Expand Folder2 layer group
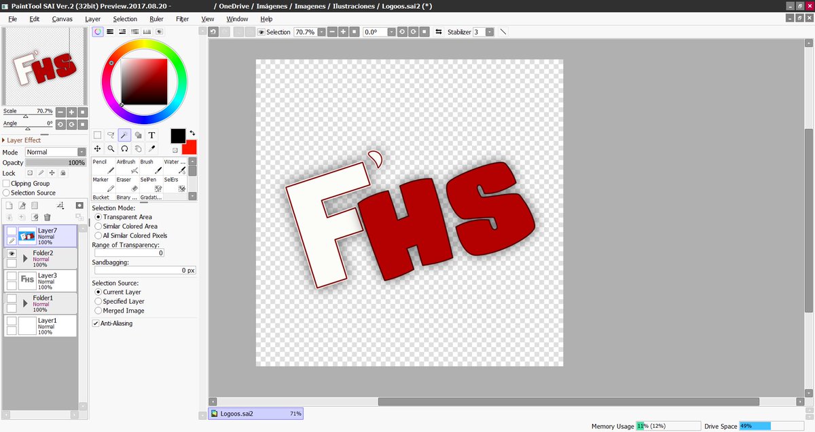This screenshot has height=432, width=815. (26, 258)
